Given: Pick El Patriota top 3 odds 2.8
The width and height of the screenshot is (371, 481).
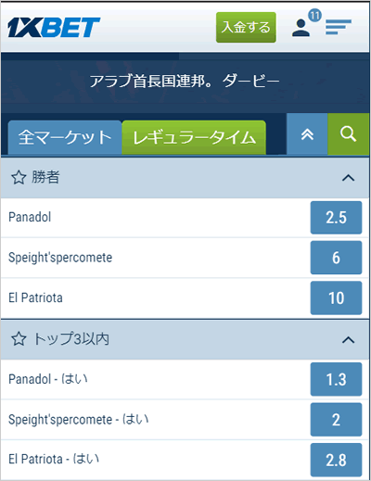Looking at the screenshot, I should (x=336, y=460).
